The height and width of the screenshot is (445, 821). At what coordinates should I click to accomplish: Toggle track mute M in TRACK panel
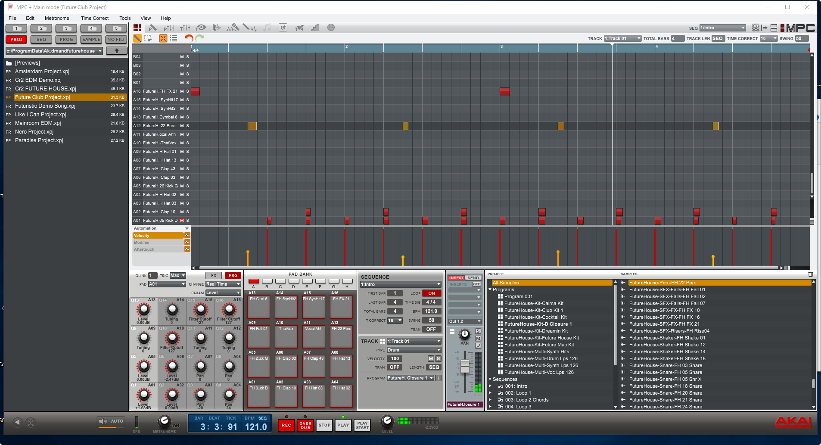431,359
